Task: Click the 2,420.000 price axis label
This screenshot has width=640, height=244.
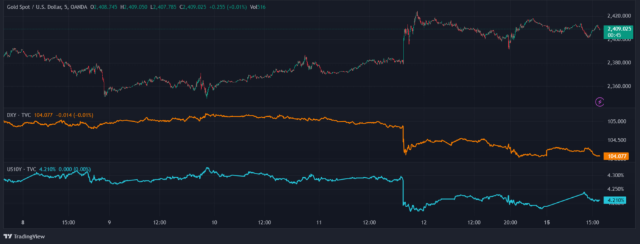Action: (x=619, y=16)
